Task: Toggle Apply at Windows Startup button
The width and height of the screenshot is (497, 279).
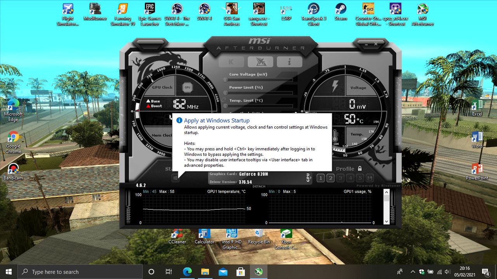Action: 176,178
